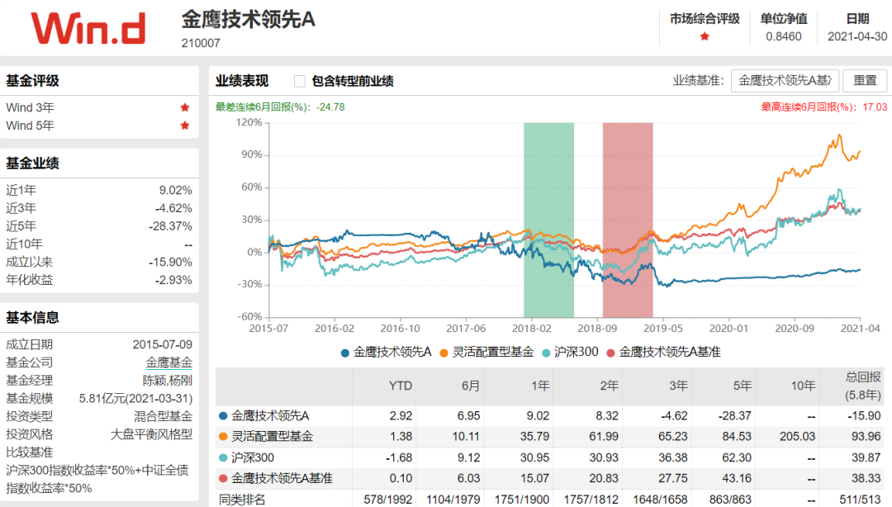This screenshot has height=507, width=892.
Task: Click the 2021-04 x-axis label
Action: tap(860, 329)
